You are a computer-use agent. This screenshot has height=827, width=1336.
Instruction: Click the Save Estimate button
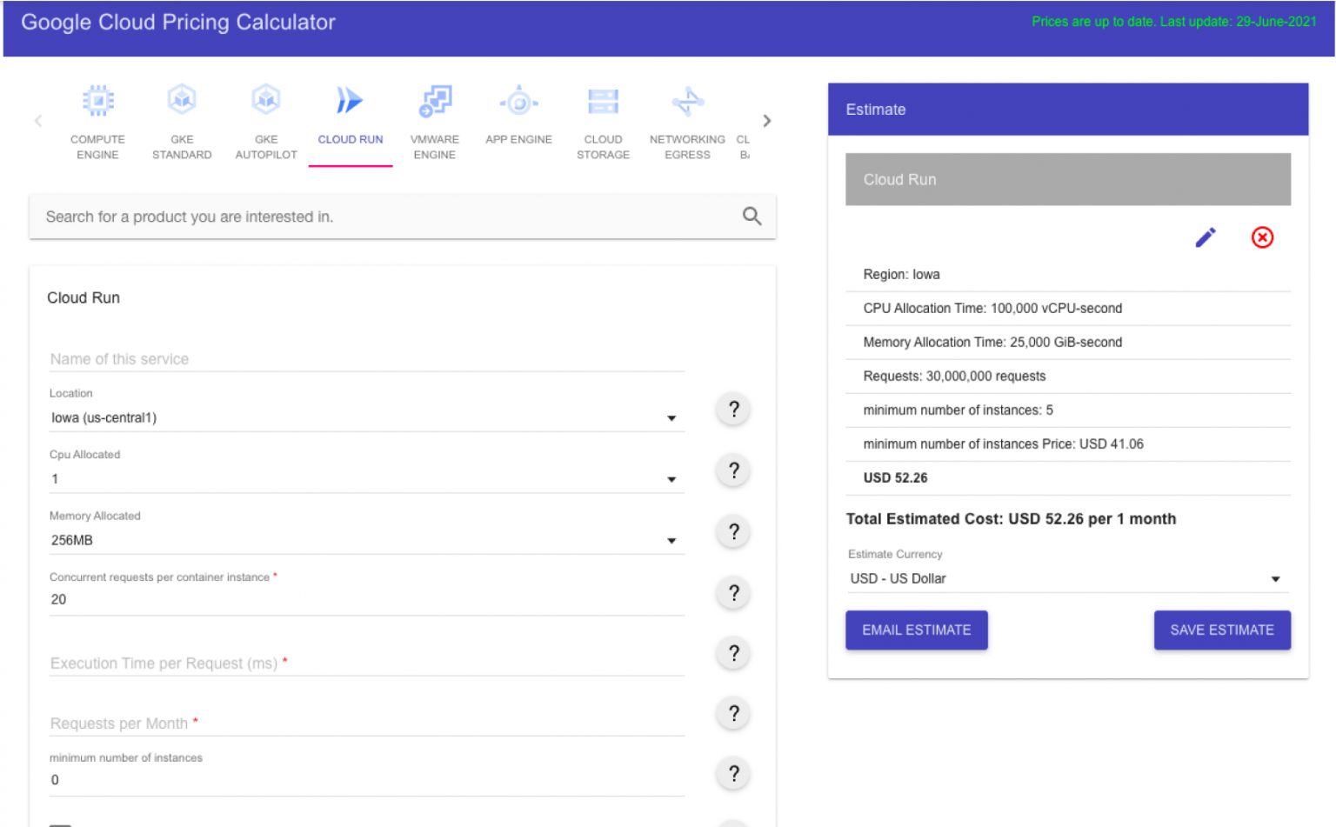pyautogui.click(x=1221, y=630)
